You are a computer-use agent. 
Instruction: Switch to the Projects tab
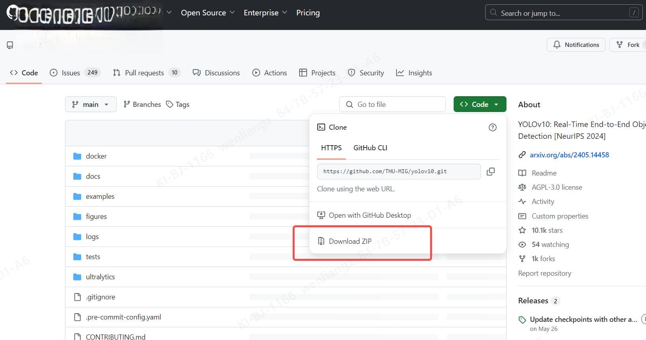coord(317,73)
